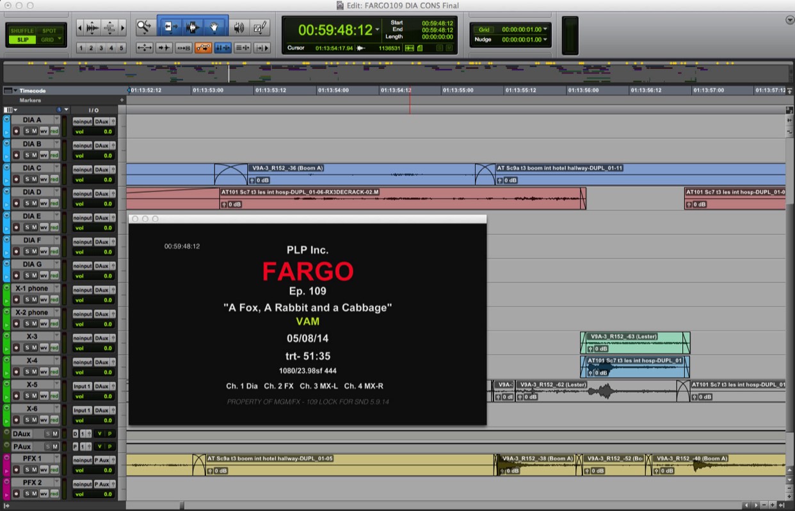Select the V9A-3_R152_-36 (Boom A) clip on DIA C
The width and height of the screenshot is (795, 511).
[361, 174]
